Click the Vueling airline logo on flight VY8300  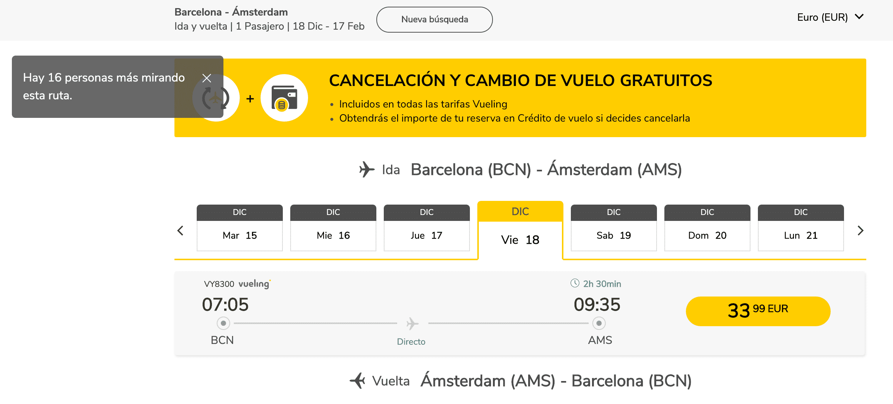(x=255, y=284)
